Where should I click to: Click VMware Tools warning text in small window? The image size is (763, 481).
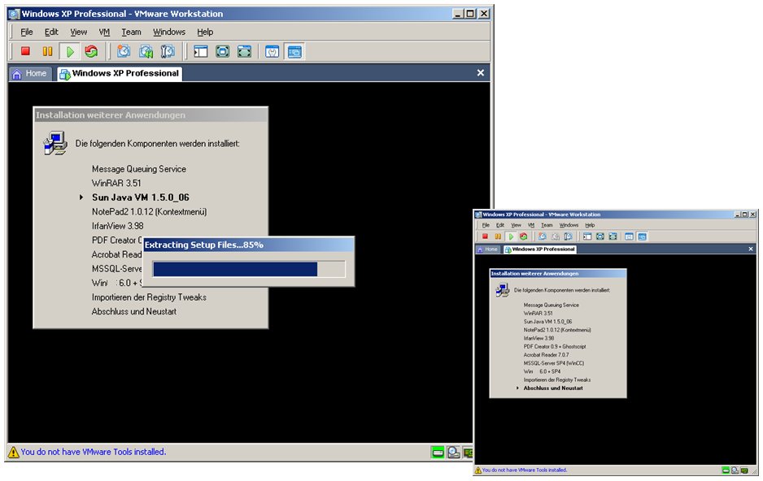pos(524,470)
